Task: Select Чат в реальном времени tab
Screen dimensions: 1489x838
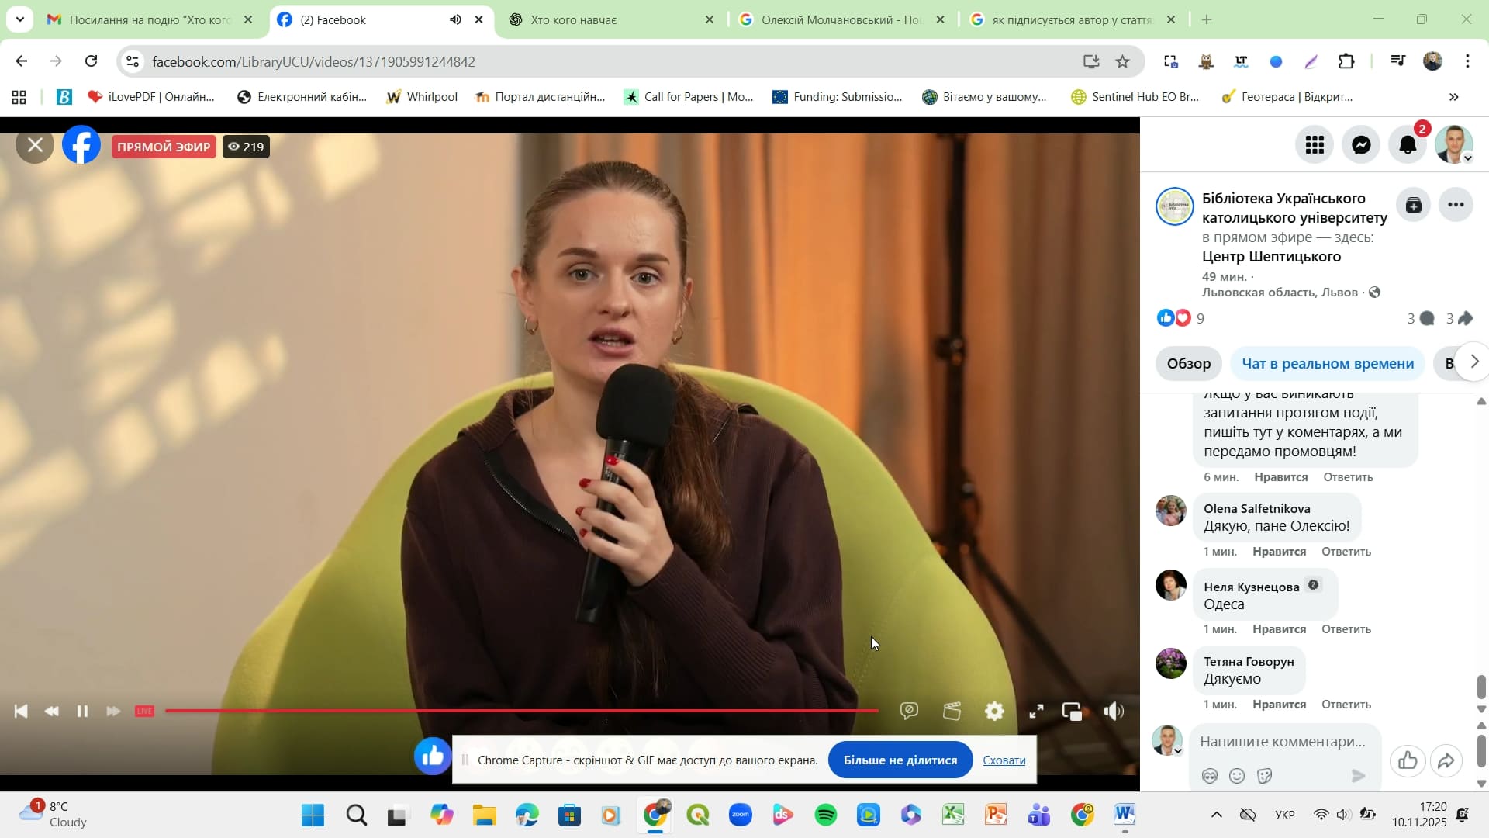Action: click(1328, 364)
